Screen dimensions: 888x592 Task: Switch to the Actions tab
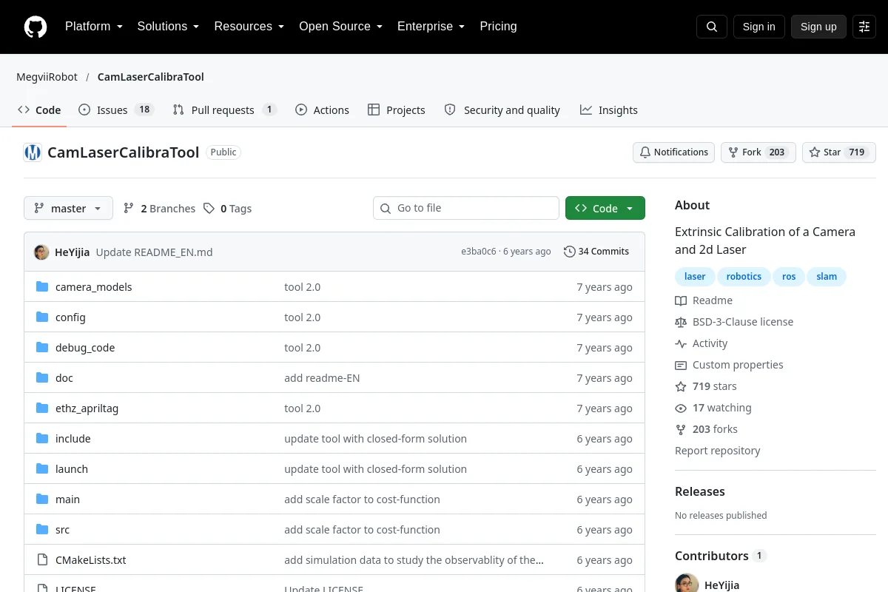coord(322,110)
